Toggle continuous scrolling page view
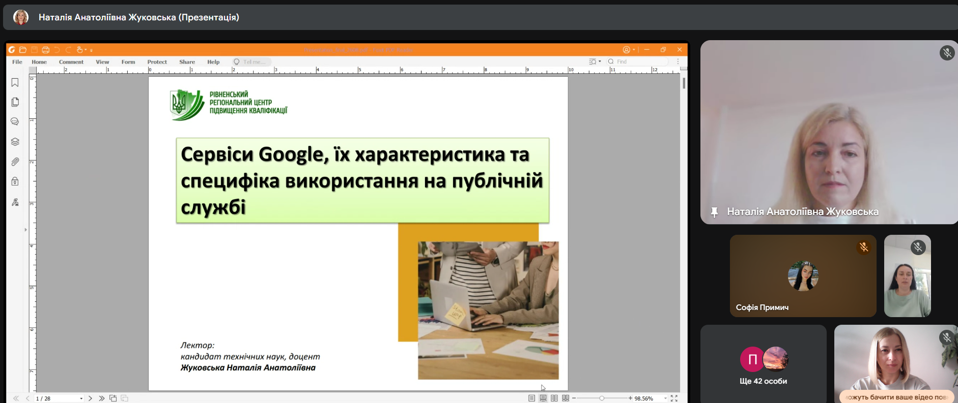Screen dimensions: 958x403 tap(543, 398)
